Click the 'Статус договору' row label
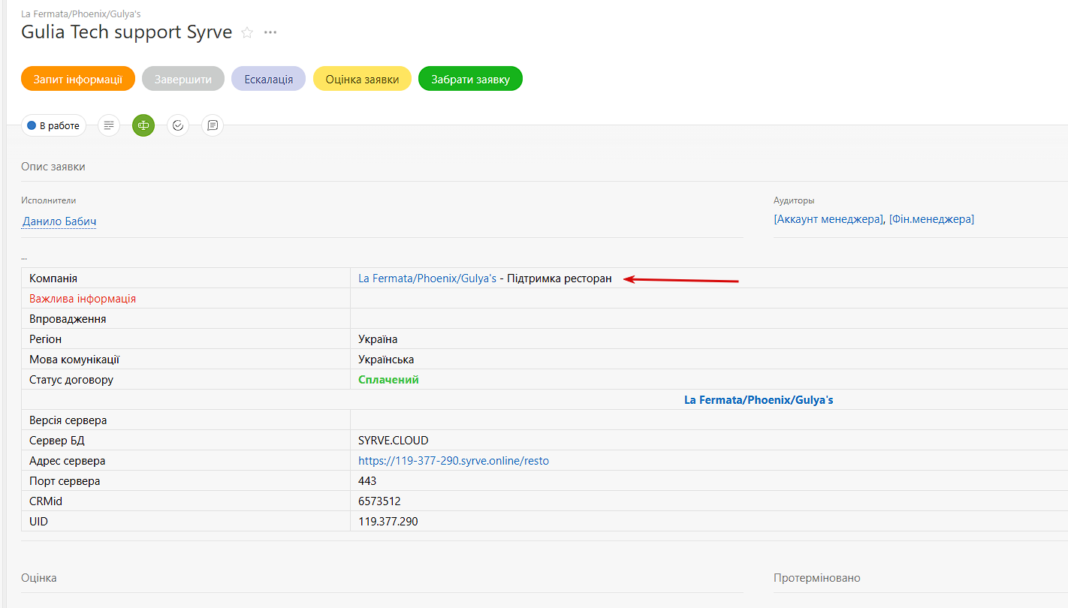1068x608 pixels. click(x=71, y=380)
